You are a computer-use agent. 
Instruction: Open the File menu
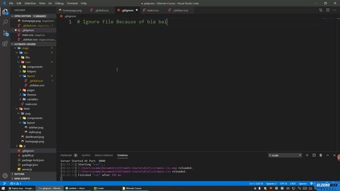[11, 3]
